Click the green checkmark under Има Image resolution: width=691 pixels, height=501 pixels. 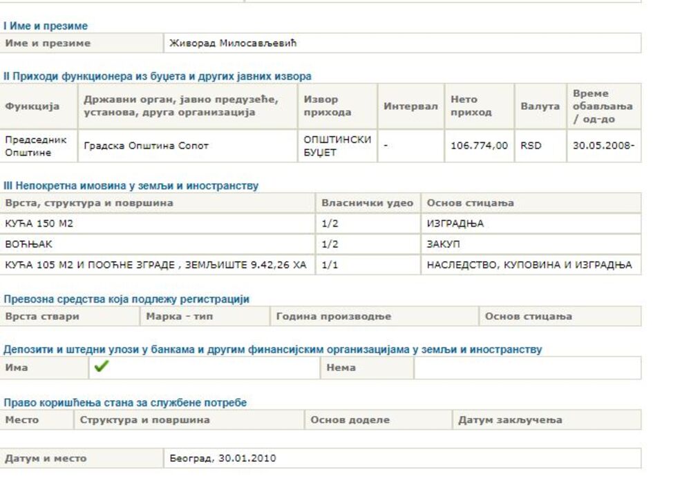coord(101,368)
